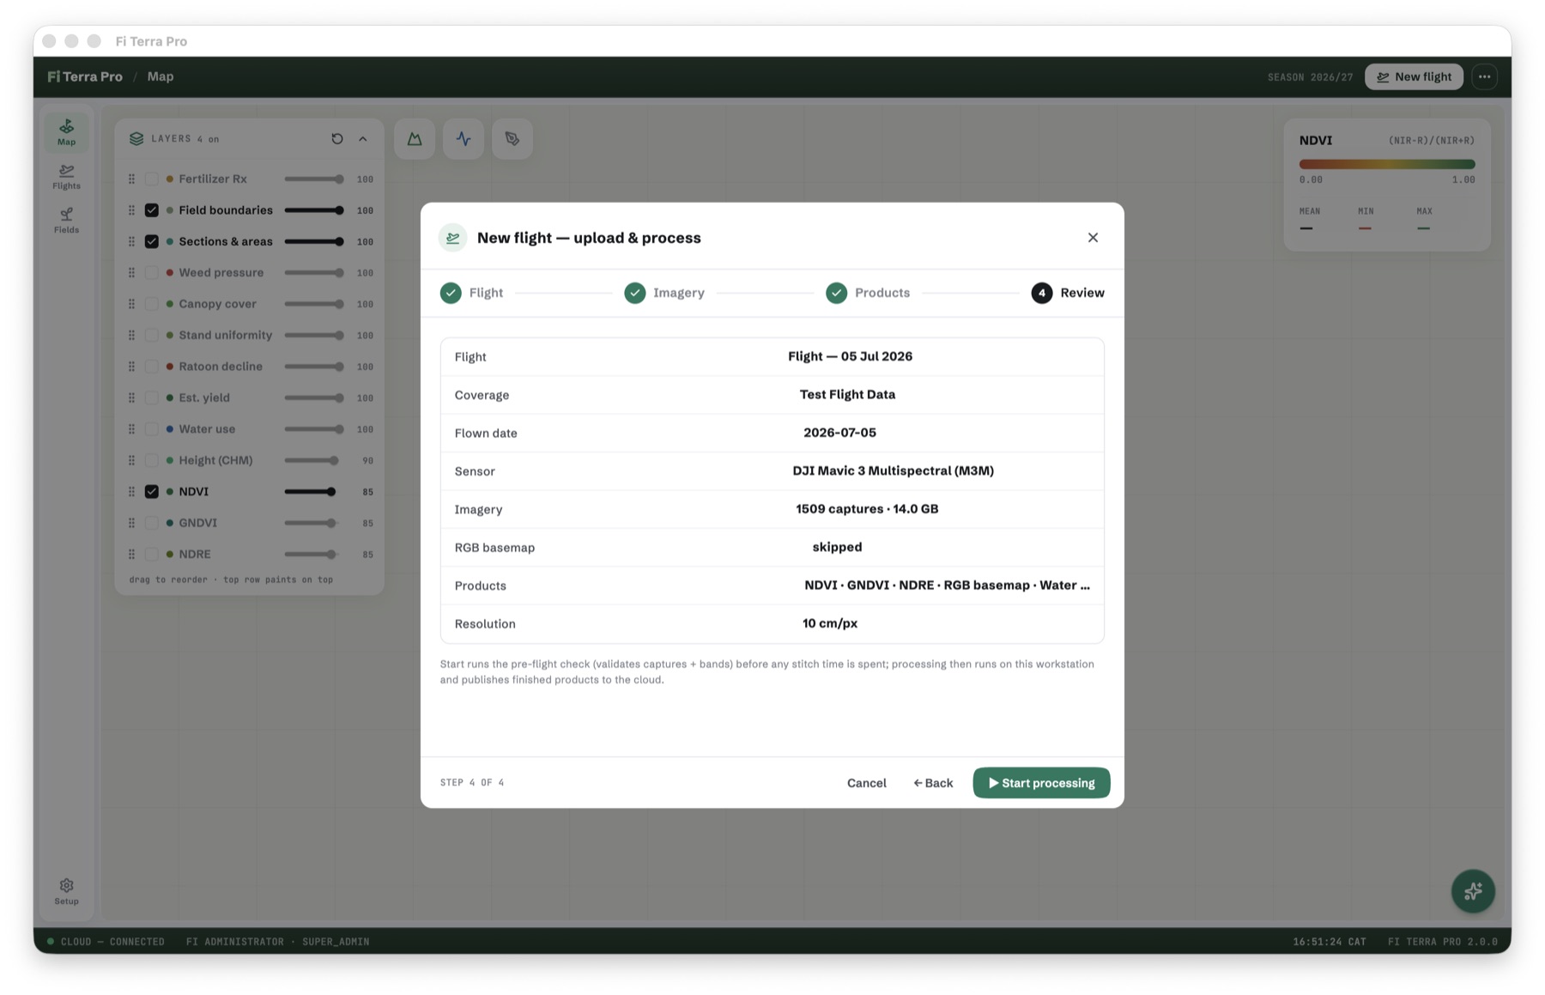
Task: Open Setup gear in sidebar
Action: (66, 891)
